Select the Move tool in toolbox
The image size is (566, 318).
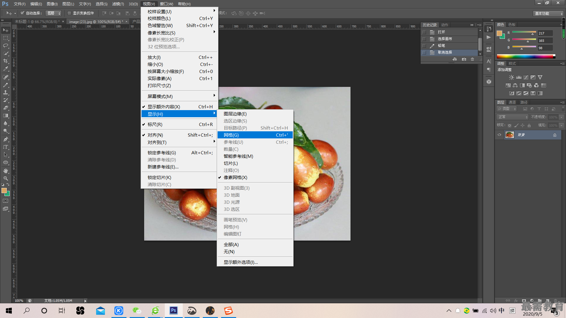click(x=6, y=30)
